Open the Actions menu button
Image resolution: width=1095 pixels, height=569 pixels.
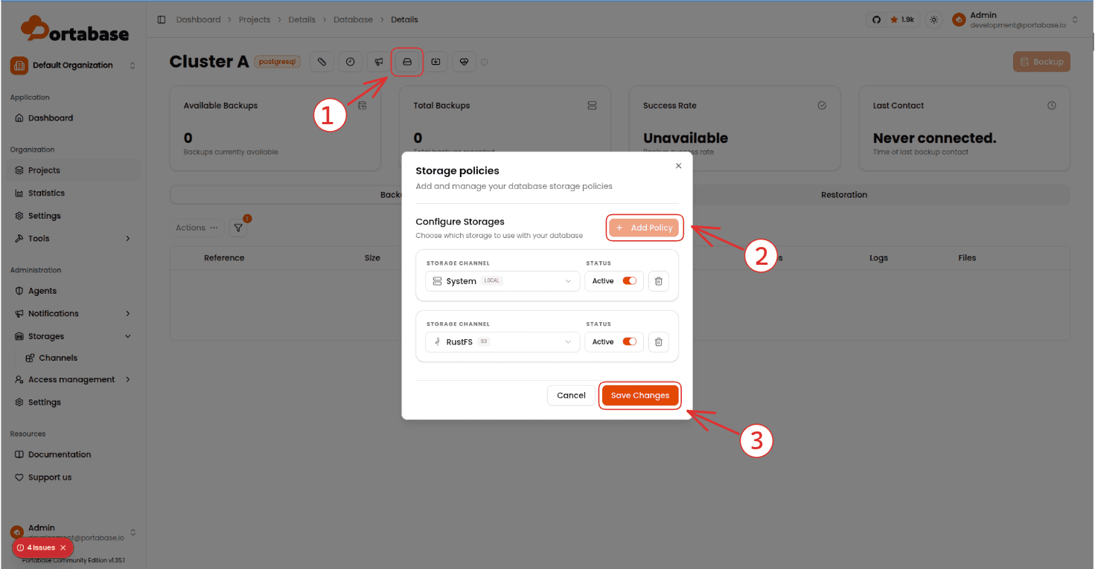(x=197, y=228)
